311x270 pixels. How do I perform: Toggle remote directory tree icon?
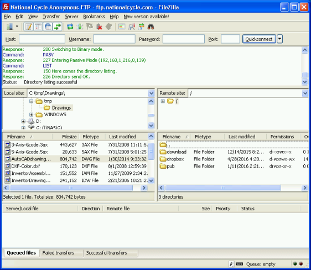(x=48, y=27)
